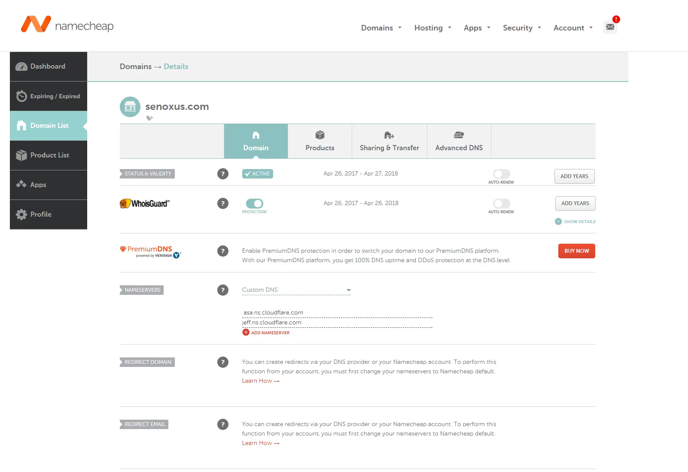
Task: Click date range 'Apr 26, 2017 - Apr 26, 2018'
Action: pyautogui.click(x=361, y=203)
